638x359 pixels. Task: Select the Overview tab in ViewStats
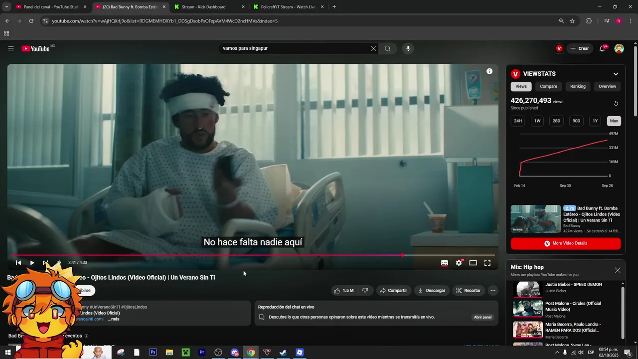point(607,86)
